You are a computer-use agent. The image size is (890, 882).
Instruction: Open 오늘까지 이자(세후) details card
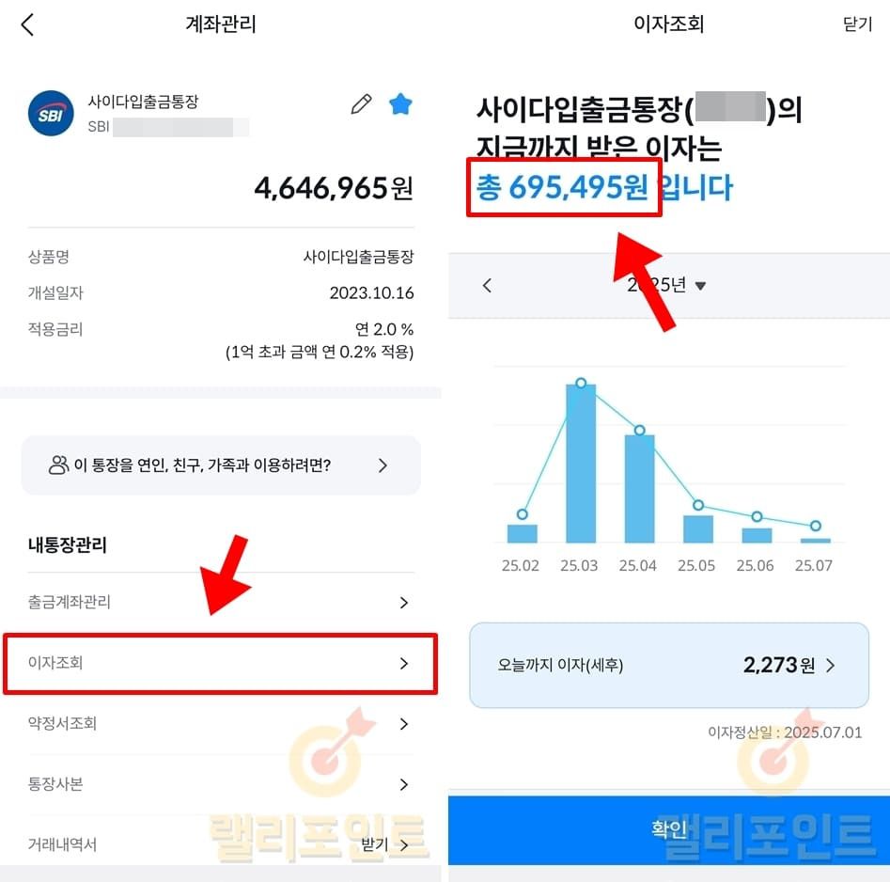(668, 665)
